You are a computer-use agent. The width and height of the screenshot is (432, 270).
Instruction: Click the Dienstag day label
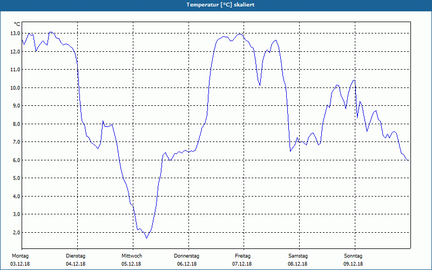tap(76, 256)
